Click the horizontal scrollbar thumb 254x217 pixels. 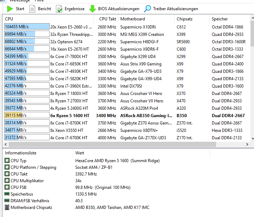(112, 144)
